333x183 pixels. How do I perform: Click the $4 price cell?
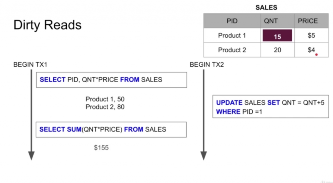pyautogui.click(x=312, y=50)
